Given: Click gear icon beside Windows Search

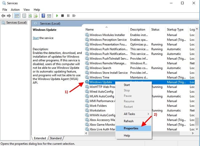Looking at the screenshot, I should coord(87,68).
